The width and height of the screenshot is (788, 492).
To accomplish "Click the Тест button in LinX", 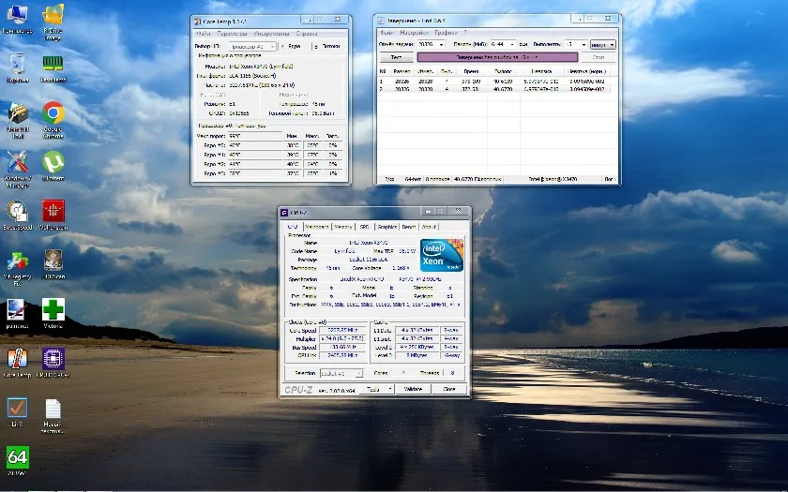I will (396, 57).
